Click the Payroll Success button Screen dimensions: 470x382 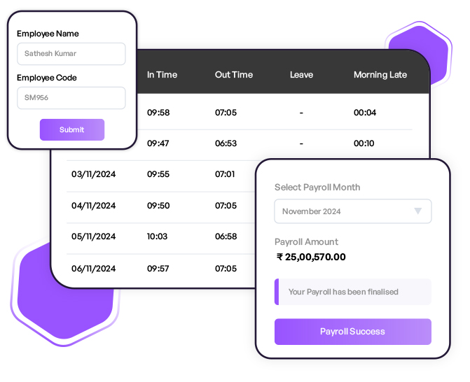352,332
